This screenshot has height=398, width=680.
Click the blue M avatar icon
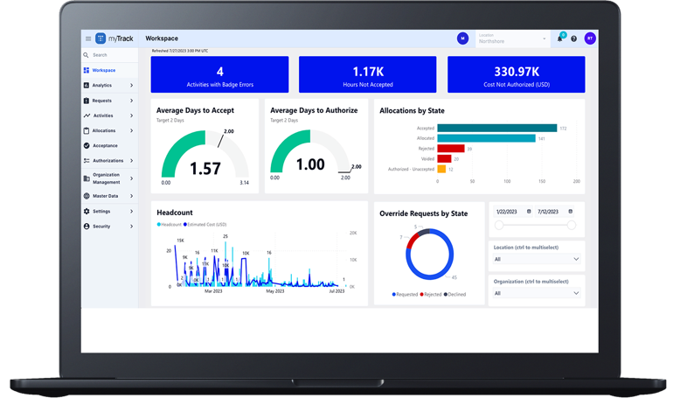tap(462, 38)
